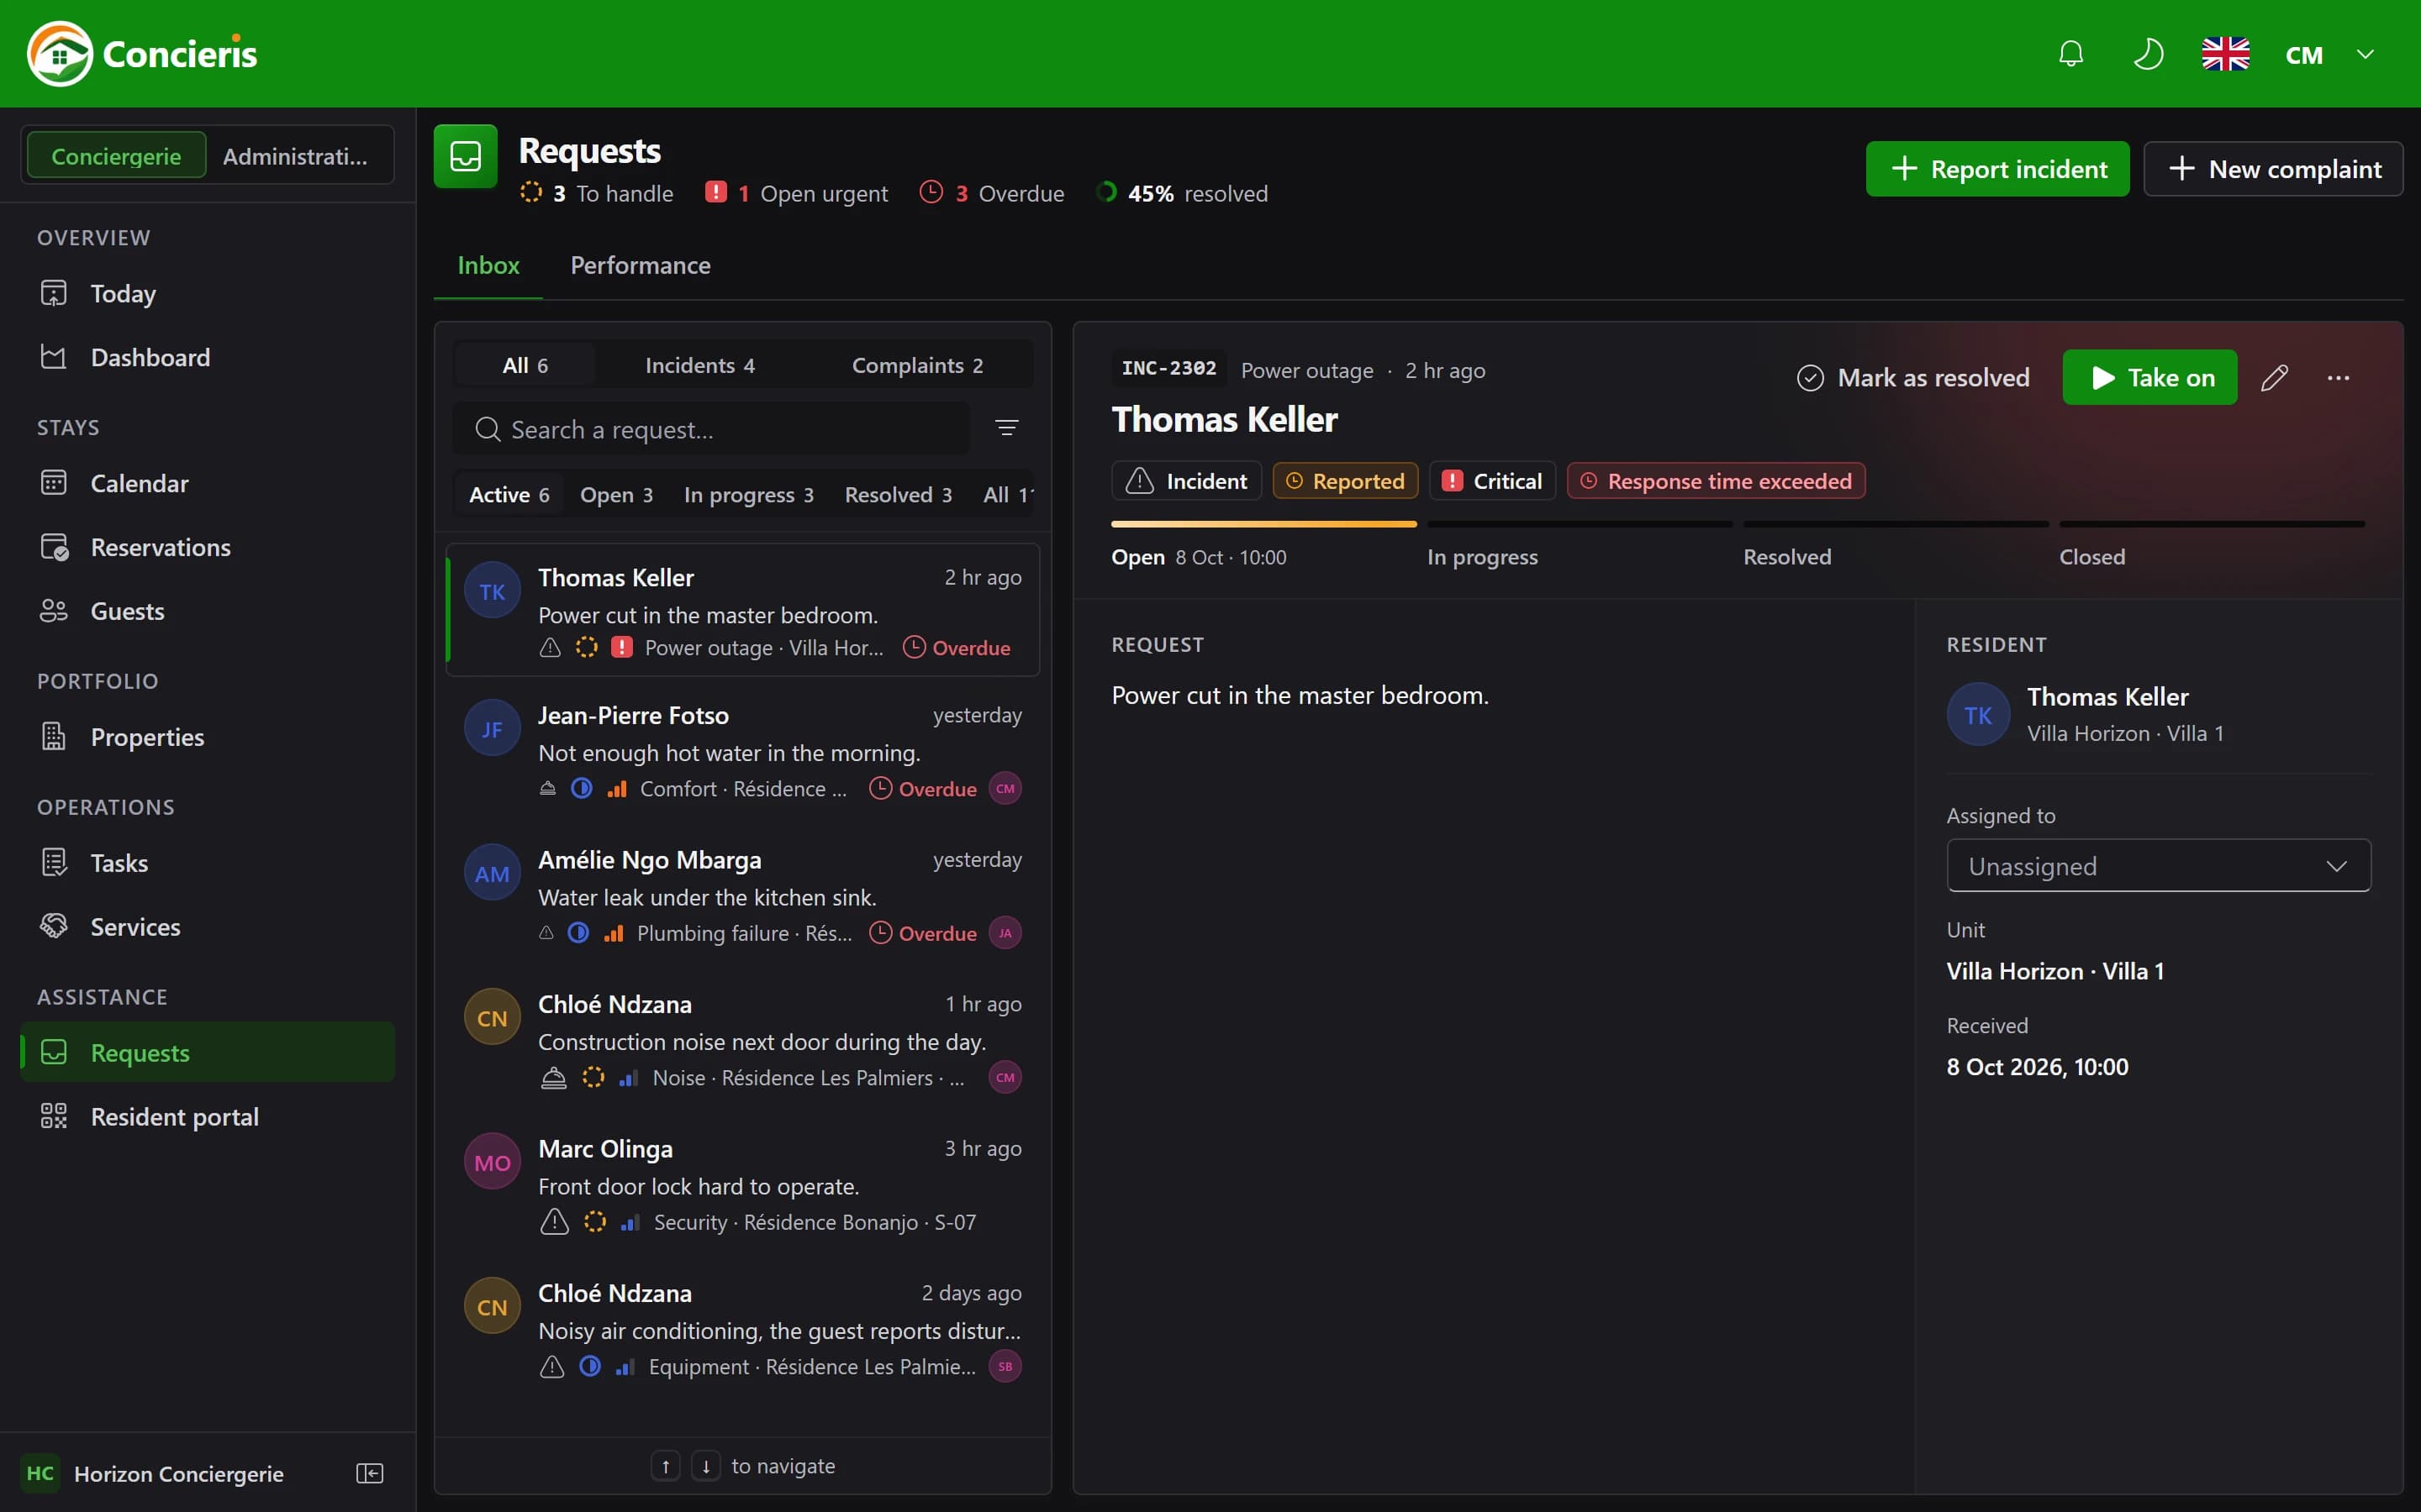Click the Take on button

(2149, 377)
